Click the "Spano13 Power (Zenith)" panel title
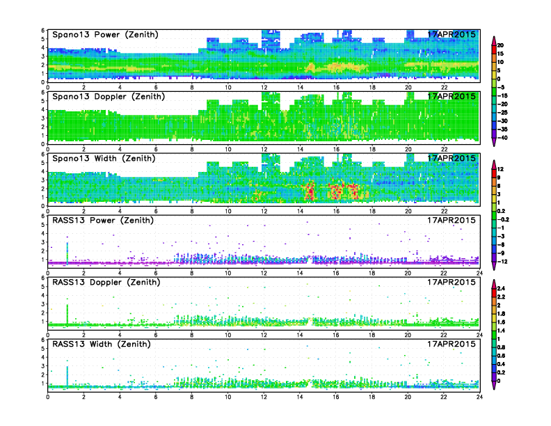Screen dimensions: 551x426 click(x=106, y=35)
